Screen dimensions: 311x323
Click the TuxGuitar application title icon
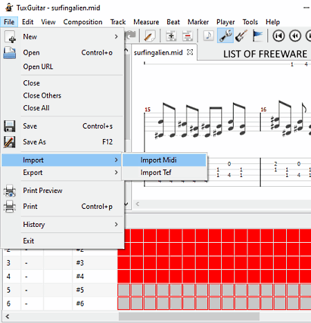(x=9, y=8)
